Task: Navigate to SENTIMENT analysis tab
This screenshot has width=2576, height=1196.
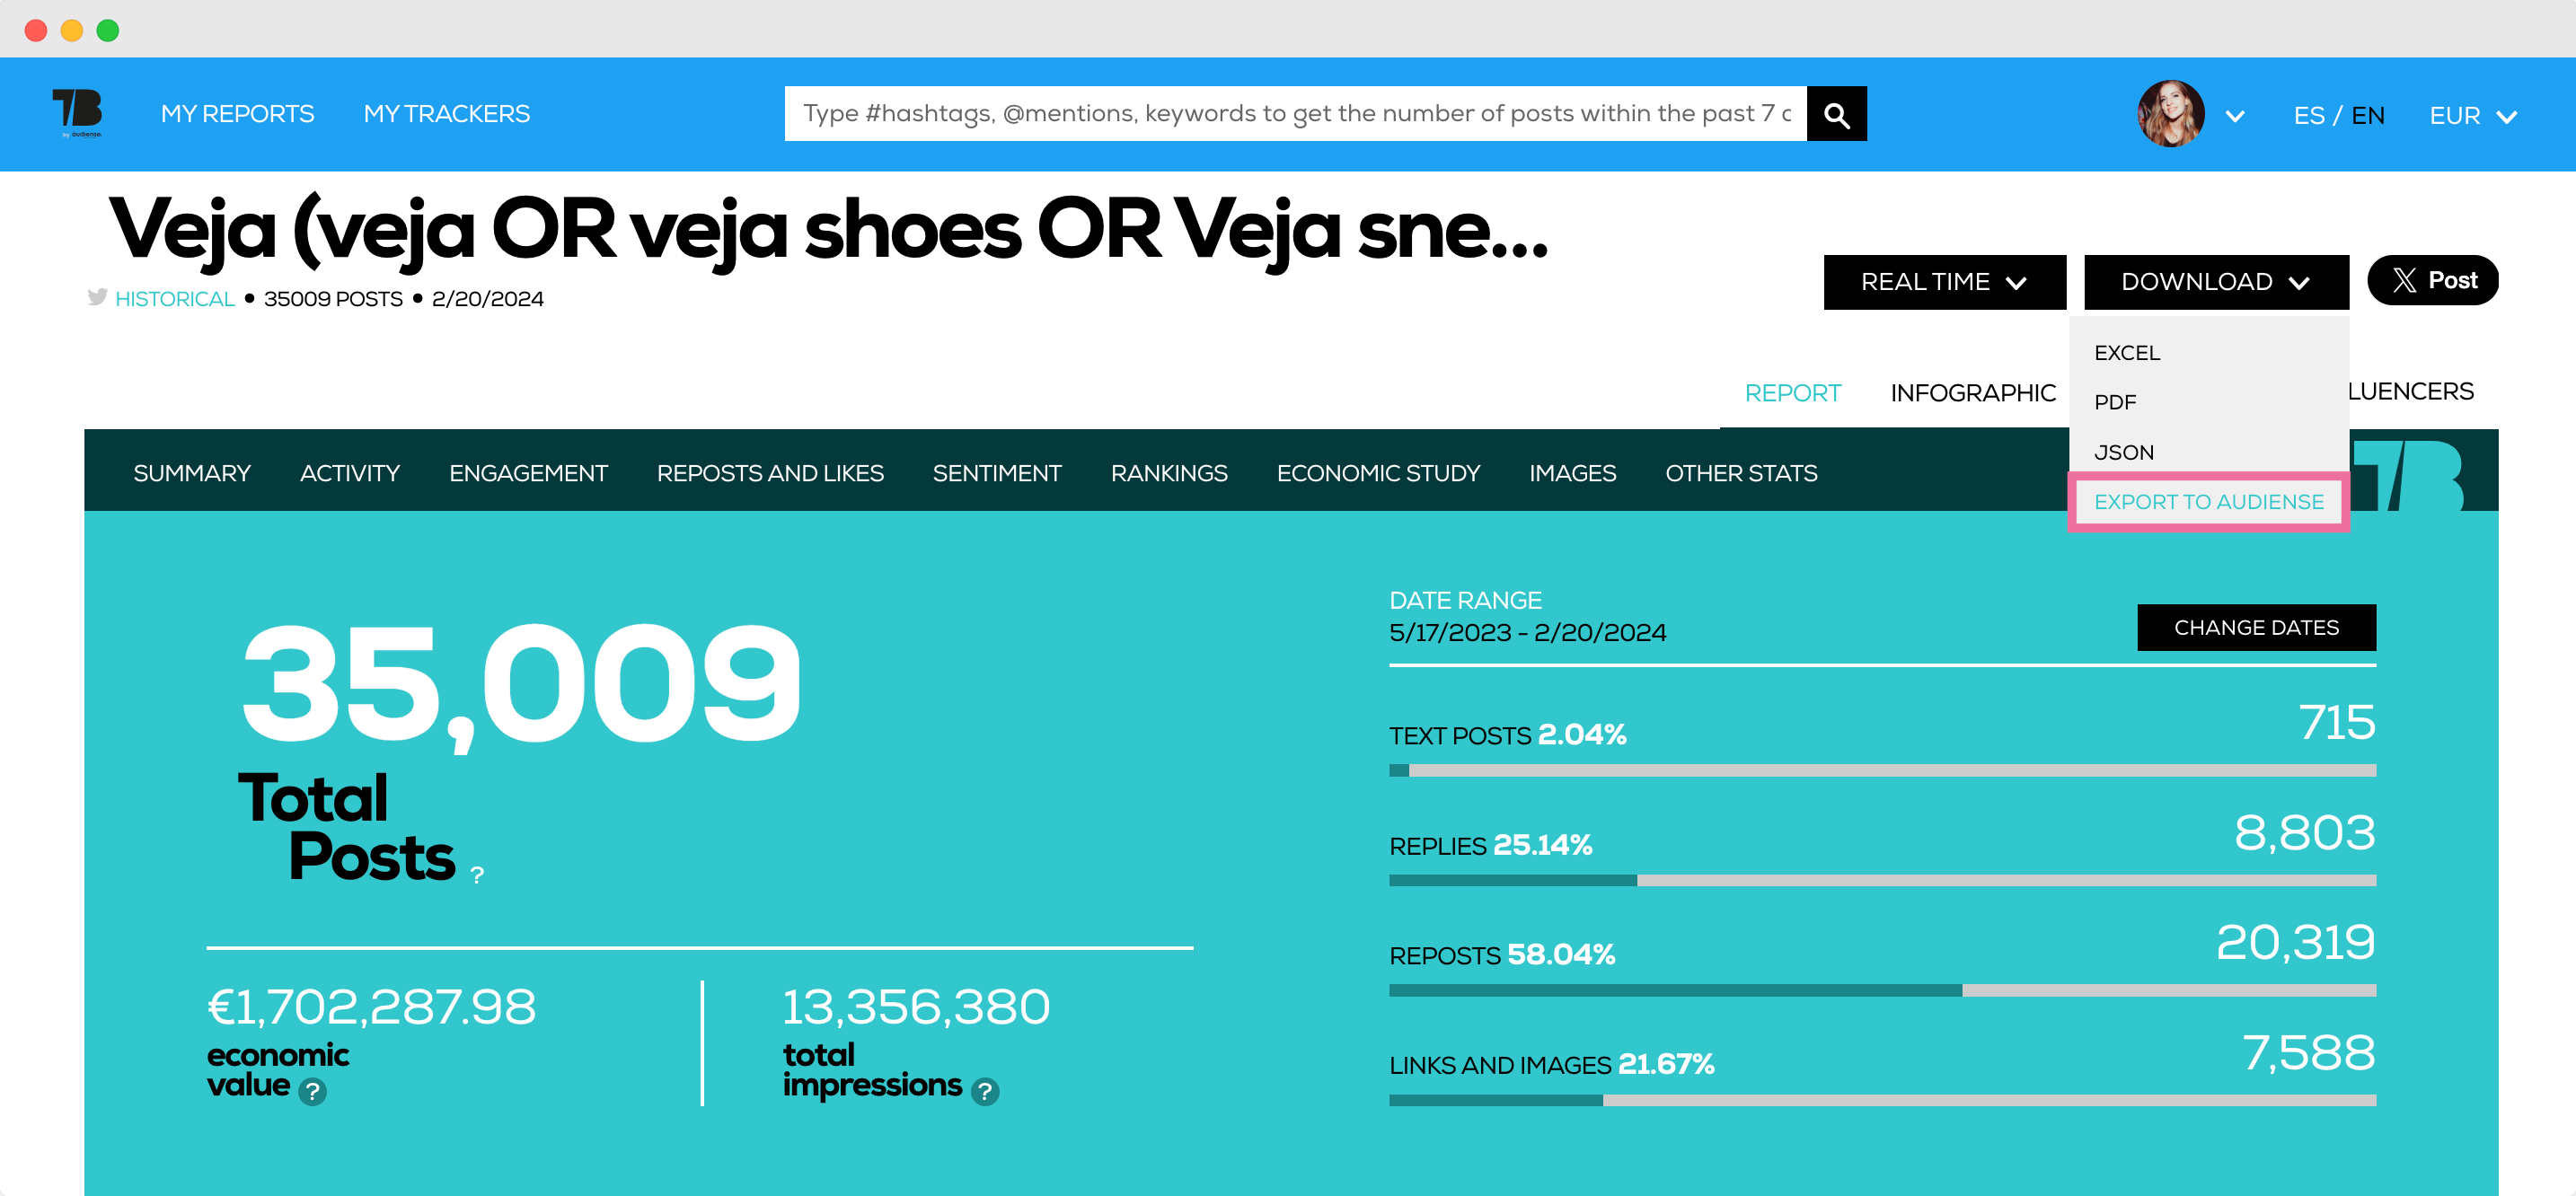Action: coord(999,473)
